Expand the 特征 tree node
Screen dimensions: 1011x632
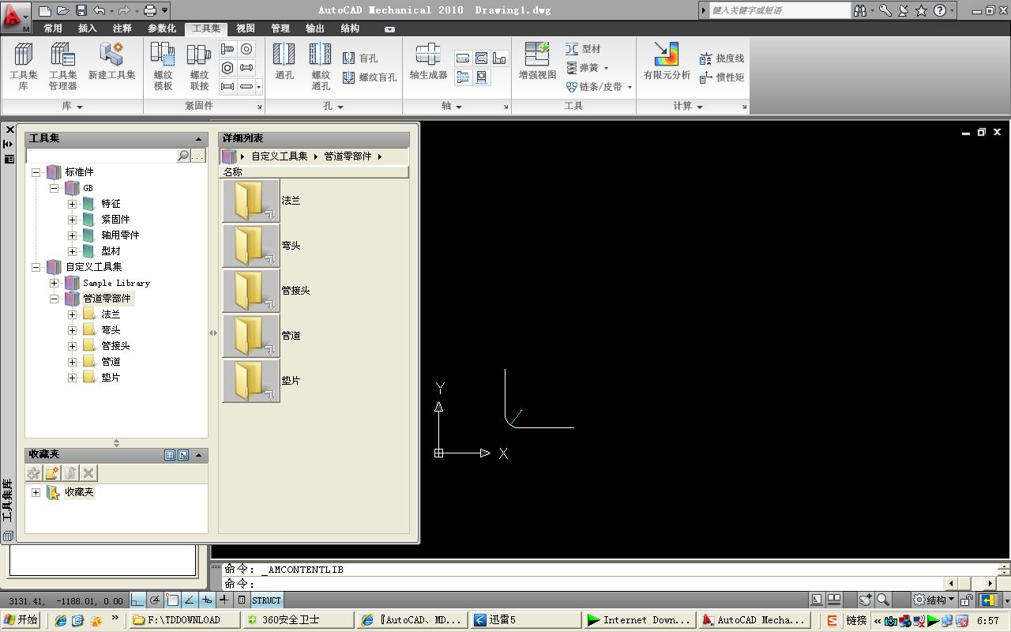73,204
